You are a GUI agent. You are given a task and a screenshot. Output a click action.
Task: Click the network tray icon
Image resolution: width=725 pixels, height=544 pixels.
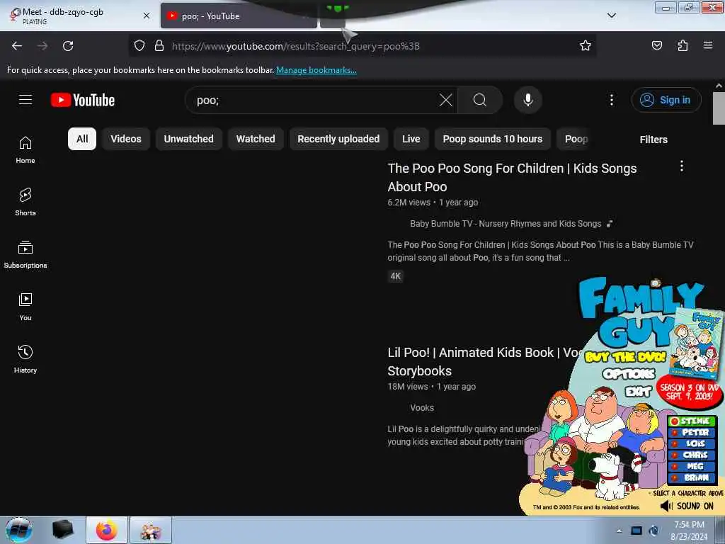(x=636, y=531)
